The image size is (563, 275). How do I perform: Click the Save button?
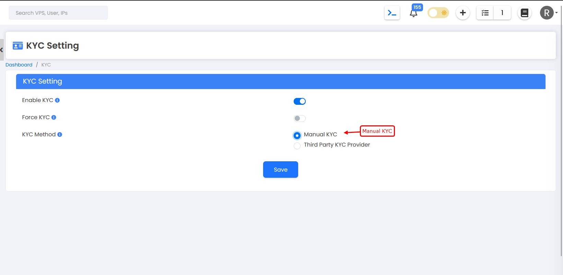[x=281, y=170]
